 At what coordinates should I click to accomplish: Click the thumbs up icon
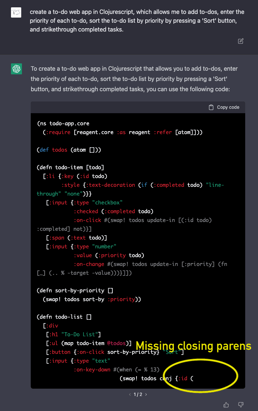226,405
